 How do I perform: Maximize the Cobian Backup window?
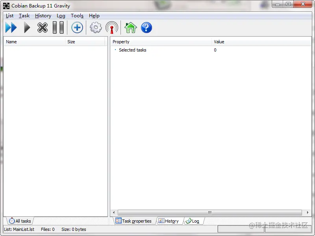[288, 4]
